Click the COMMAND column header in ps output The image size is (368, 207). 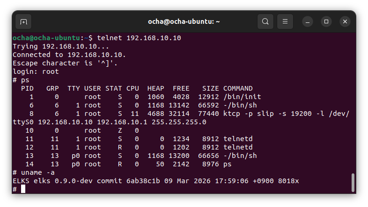(238, 88)
